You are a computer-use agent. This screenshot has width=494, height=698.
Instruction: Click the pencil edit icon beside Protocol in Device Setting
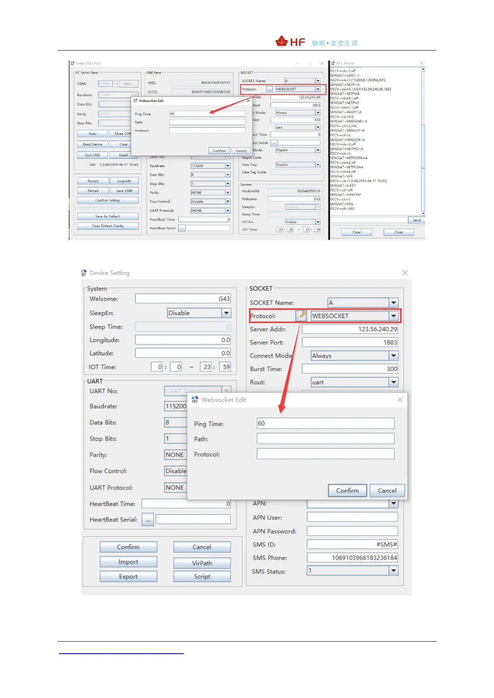click(302, 315)
